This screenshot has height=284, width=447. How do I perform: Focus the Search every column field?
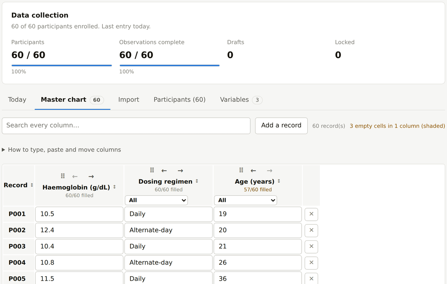126,125
